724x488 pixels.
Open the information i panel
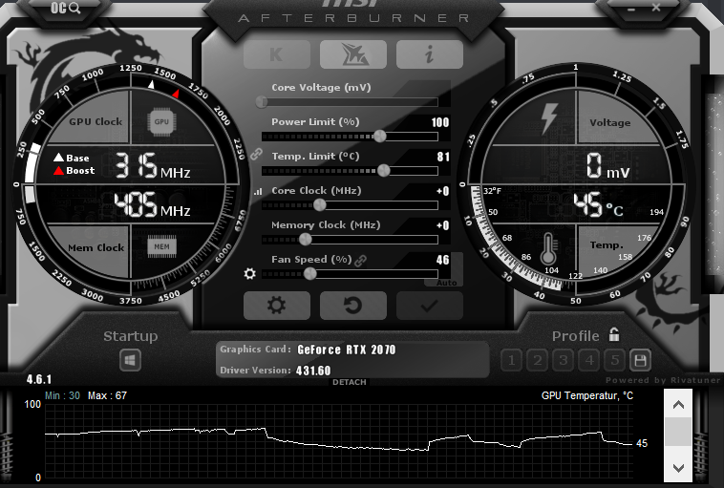430,54
